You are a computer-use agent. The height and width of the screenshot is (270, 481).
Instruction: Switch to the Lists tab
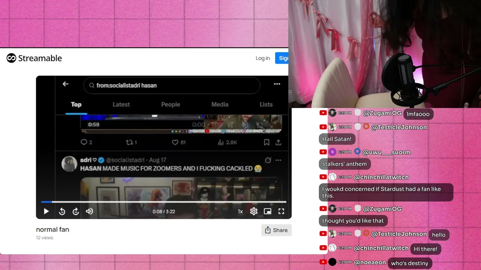coord(266,105)
